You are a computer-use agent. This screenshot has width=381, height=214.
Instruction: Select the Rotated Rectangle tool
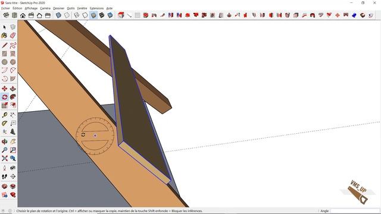pyautogui.click(x=13, y=53)
